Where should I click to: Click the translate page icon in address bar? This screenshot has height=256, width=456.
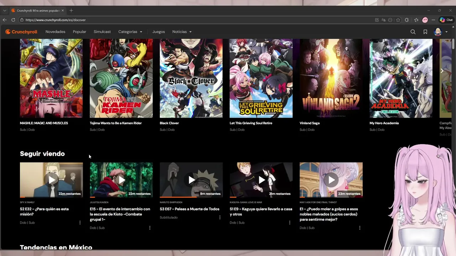pyautogui.click(x=384, y=20)
